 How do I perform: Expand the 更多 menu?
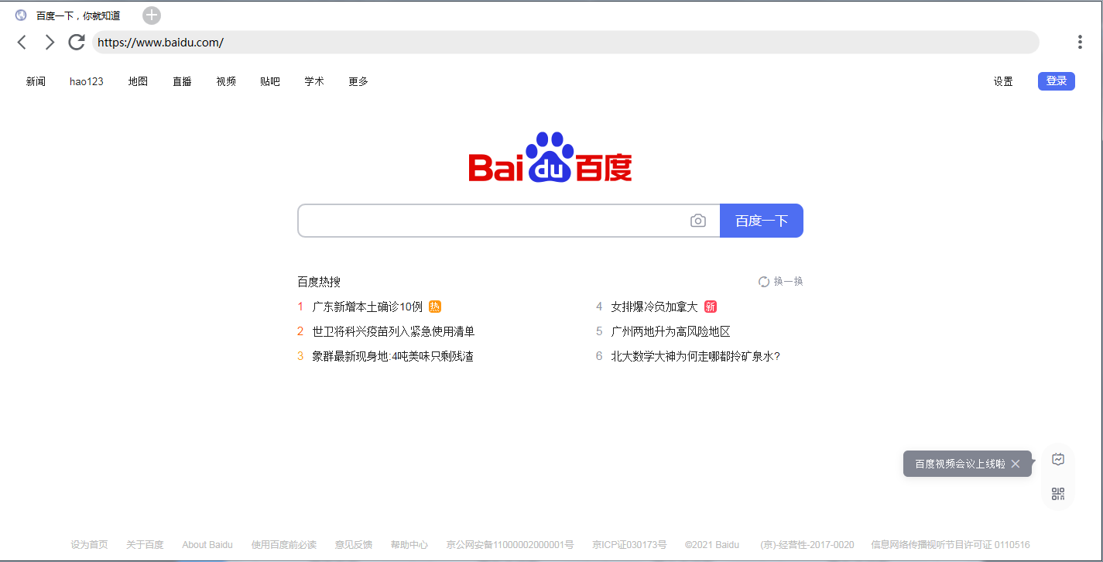(358, 81)
